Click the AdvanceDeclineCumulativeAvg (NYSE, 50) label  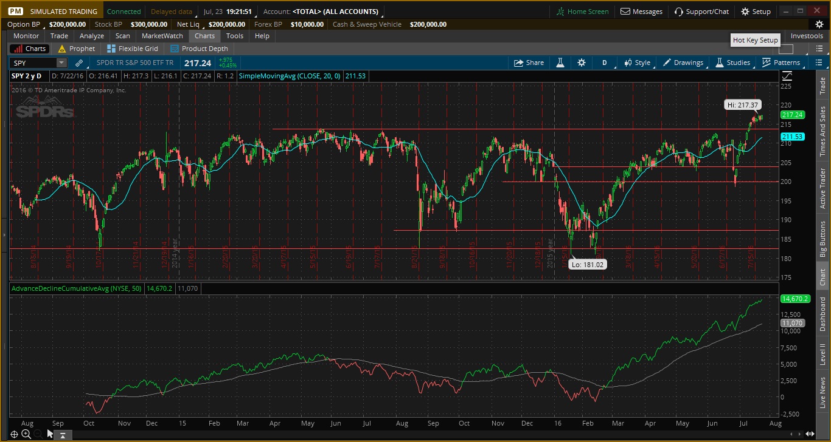77,288
